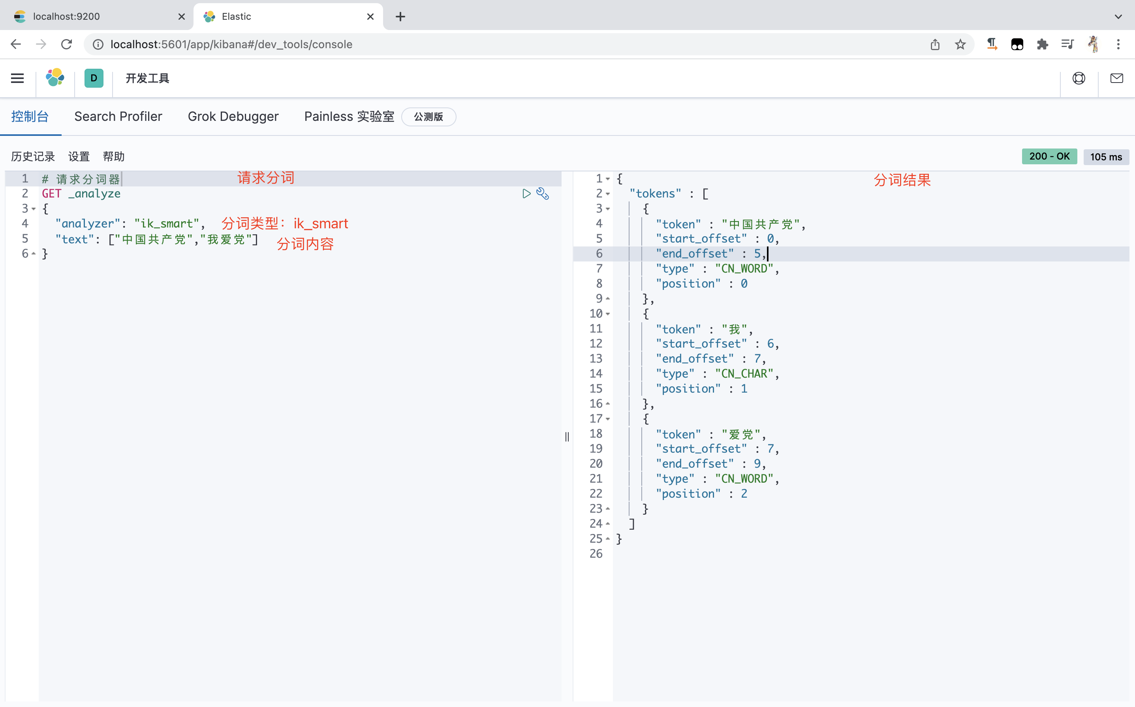Viewport: 1135px width, 707px height.
Task: Run the GET _analyze request
Action: coord(526,194)
